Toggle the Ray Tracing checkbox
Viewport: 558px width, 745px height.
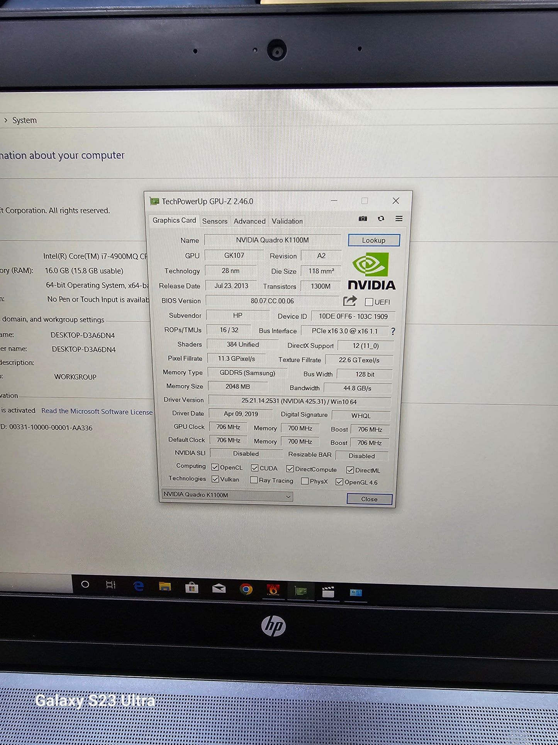click(254, 480)
